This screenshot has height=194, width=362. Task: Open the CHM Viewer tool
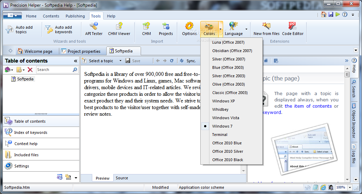(119, 29)
